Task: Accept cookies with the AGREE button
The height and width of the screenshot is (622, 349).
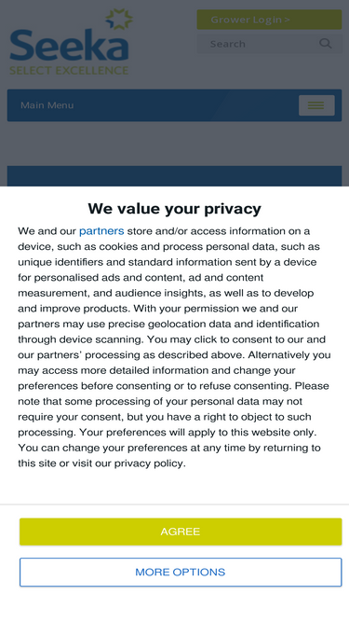Action: click(181, 532)
